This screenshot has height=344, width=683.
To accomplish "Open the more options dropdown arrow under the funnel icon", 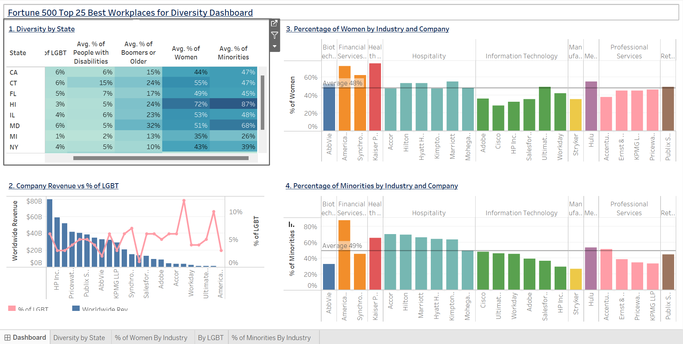I will 274,46.
